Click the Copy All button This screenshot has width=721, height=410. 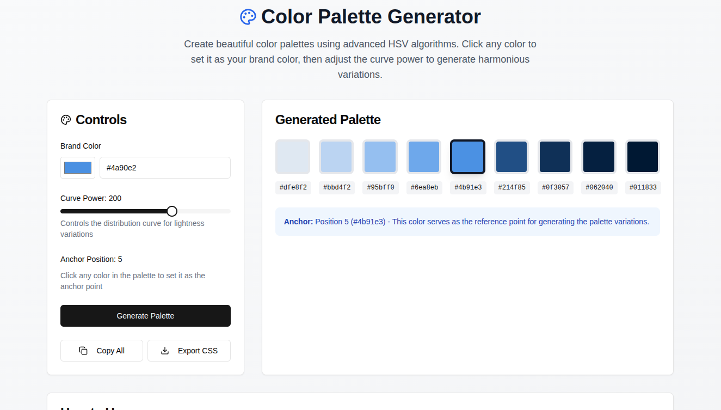point(102,351)
